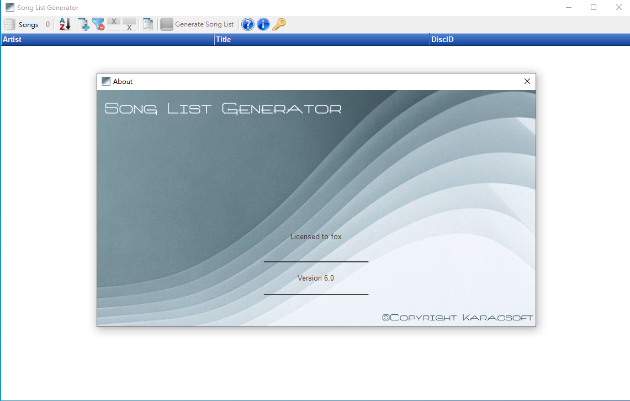This screenshot has width=630, height=401.
Task: Click the Songs label in the toolbar
Action: (29, 24)
